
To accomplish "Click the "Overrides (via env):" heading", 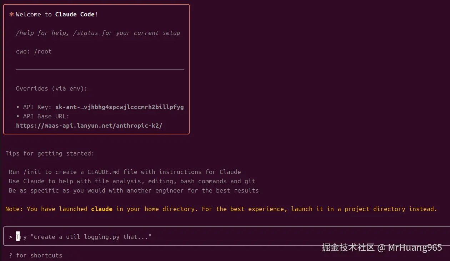I will pos(51,88).
